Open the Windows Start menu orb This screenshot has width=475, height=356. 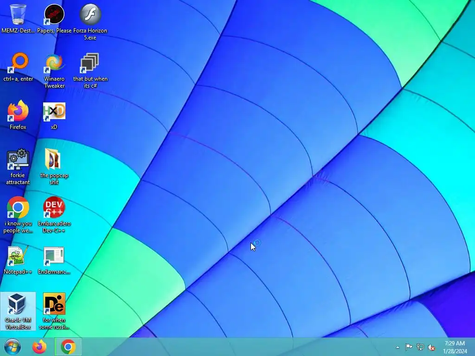[13, 347]
